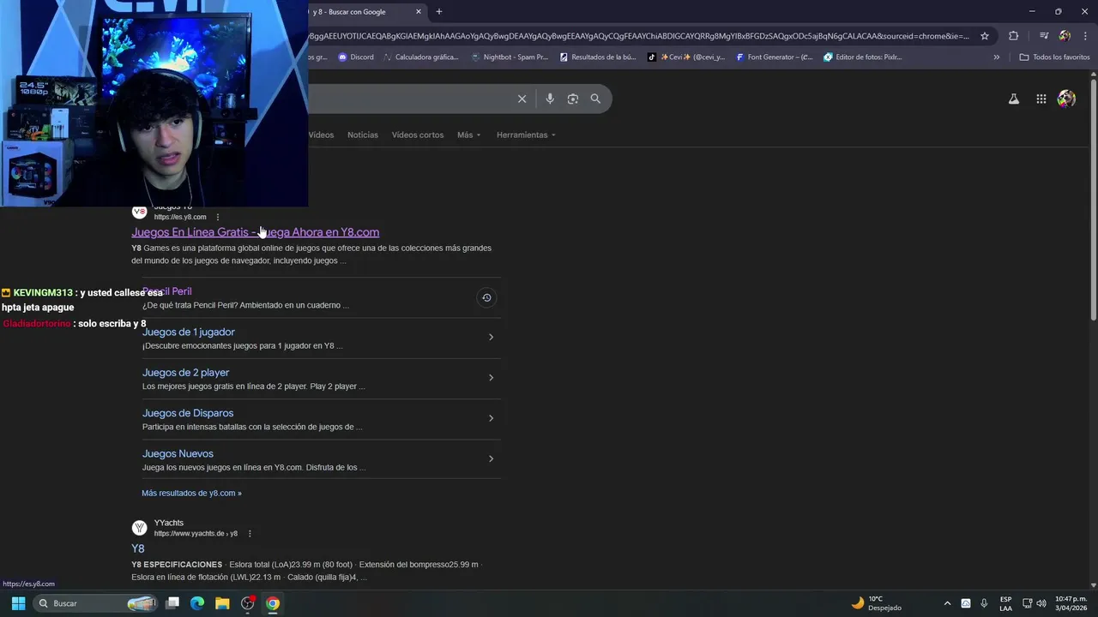
Task: Open Todos los favoritos folder
Action: [x=1054, y=57]
